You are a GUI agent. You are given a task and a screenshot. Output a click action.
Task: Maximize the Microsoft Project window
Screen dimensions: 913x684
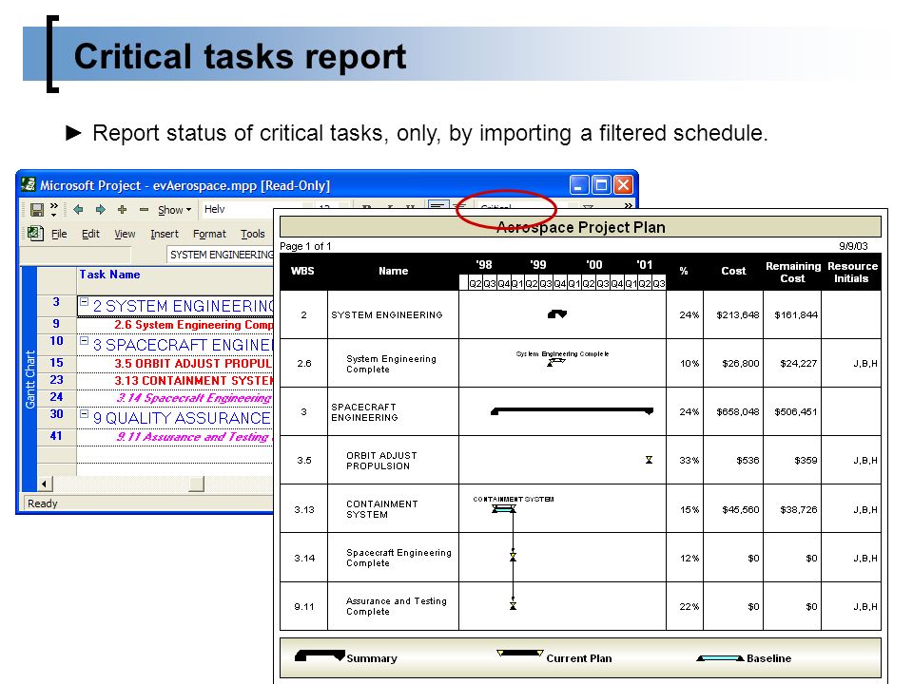click(x=601, y=185)
